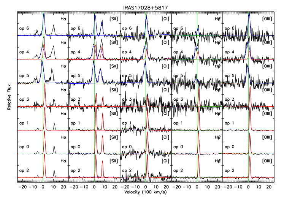Click 'ap 5' label in the Hα column

24,76
